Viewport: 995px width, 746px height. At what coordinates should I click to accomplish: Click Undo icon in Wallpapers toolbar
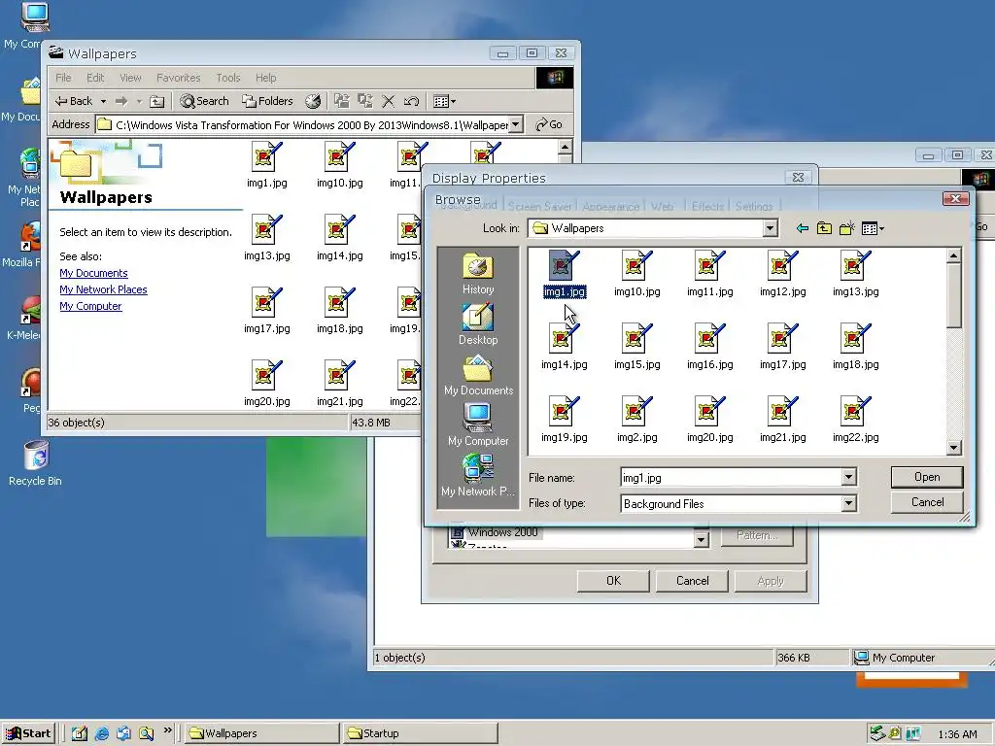411,101
